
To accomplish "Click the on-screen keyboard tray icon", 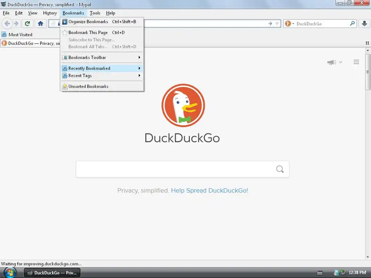I will click(x=320, y=273).
